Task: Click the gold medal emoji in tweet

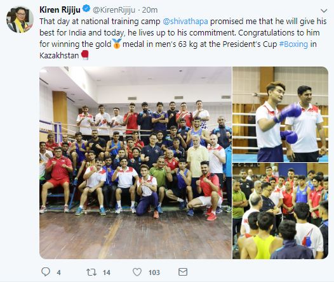Action: pos(117,44)
